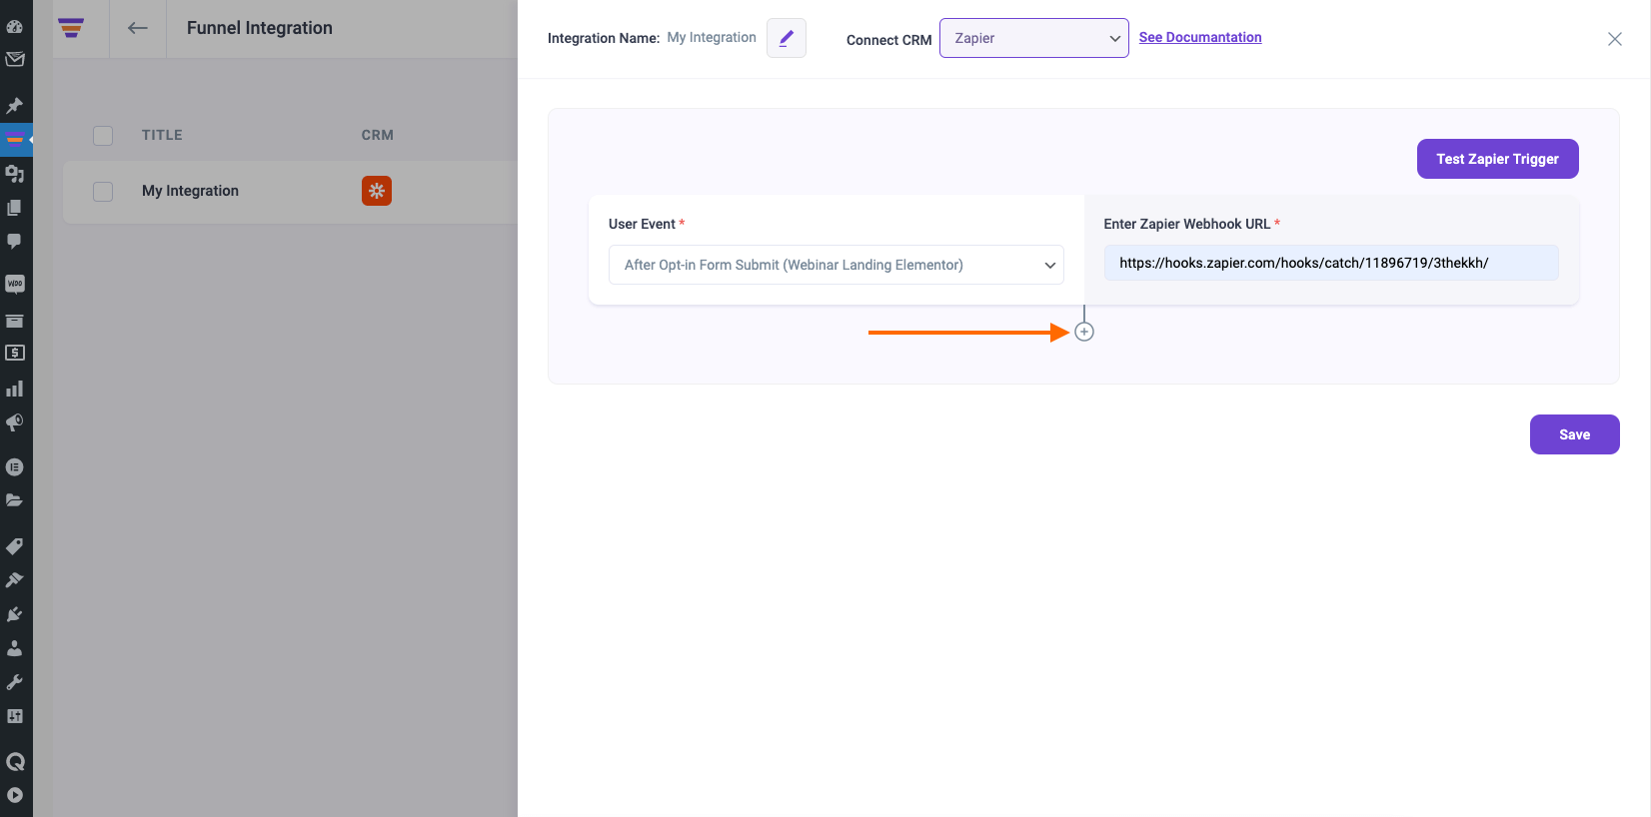Screen dimensions: 1651x817
Task: Open the Connect CRM Zapier dropdown
Action: (1034, 38)
